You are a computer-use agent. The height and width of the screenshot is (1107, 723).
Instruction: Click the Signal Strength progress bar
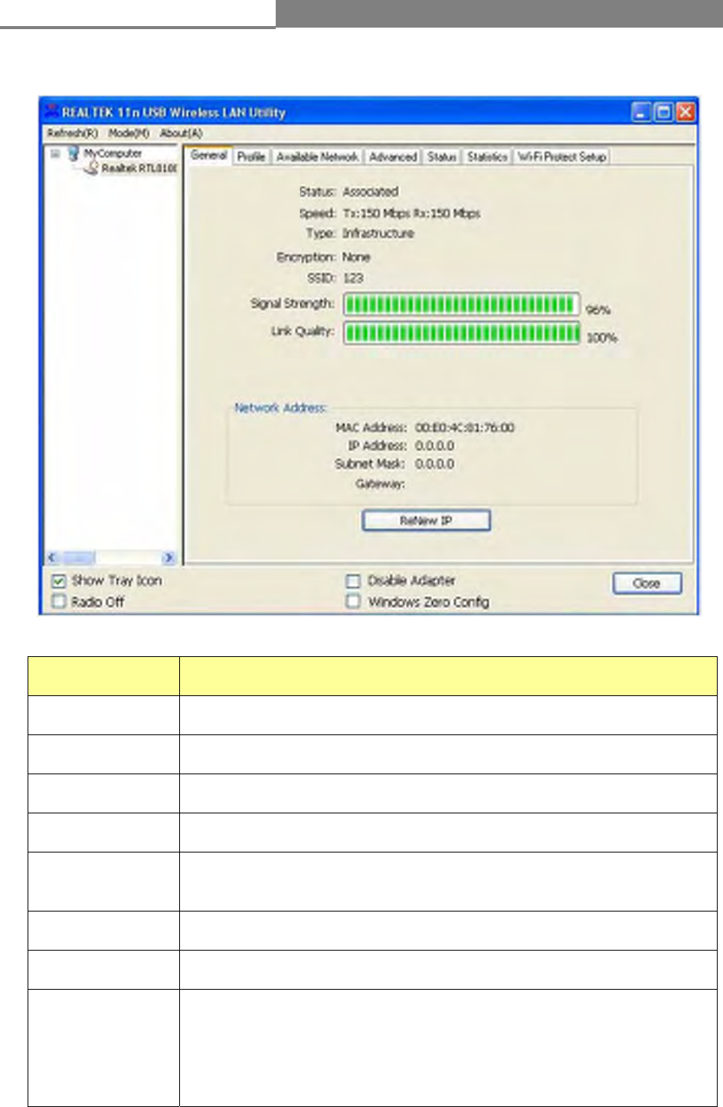[461, 304]
